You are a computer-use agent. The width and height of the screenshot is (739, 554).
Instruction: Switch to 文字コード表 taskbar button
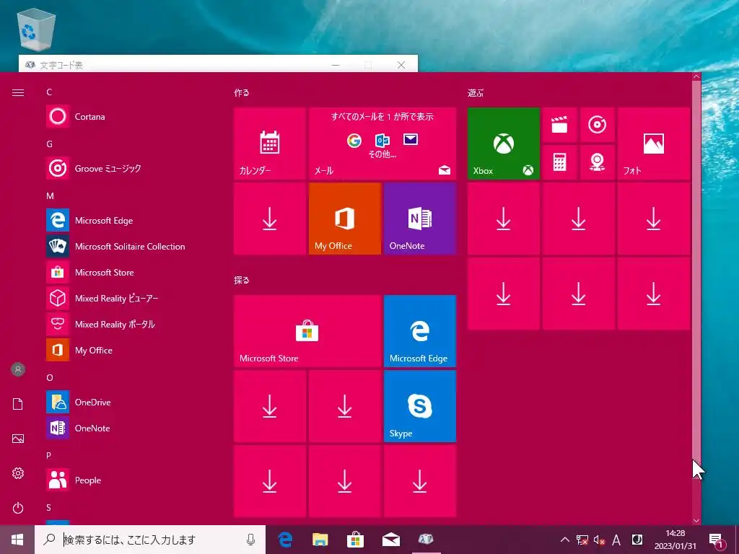(426, 540)
